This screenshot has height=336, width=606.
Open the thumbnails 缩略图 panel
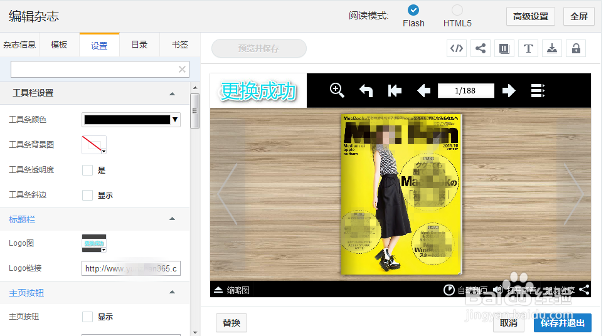[x=232, y=290]
